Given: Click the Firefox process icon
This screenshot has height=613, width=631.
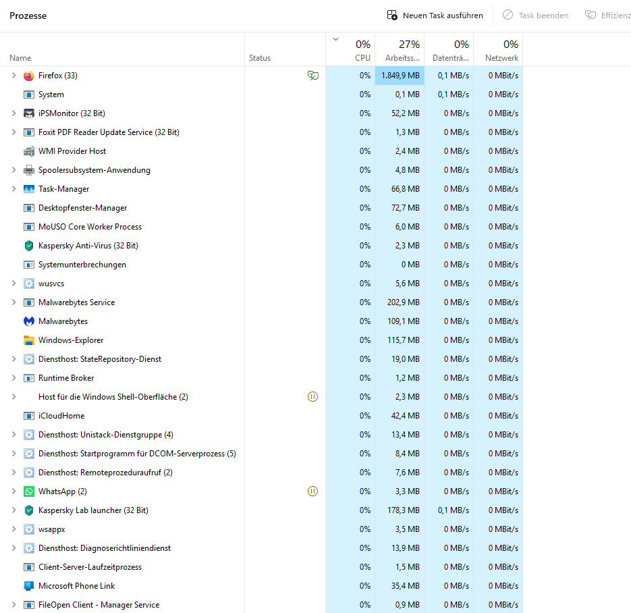Looking at the screenshot, I should 29,76.
